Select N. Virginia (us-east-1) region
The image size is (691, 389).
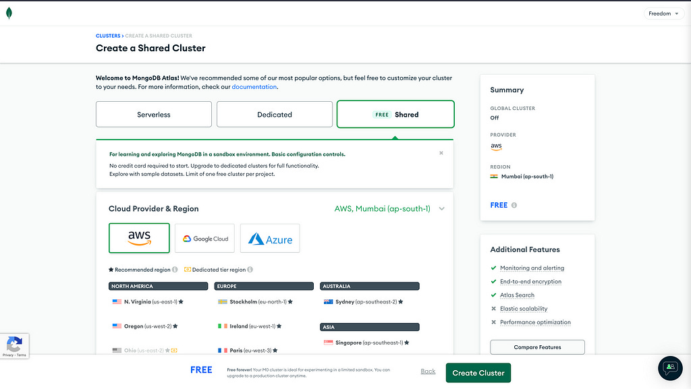[x=148, y=302]
